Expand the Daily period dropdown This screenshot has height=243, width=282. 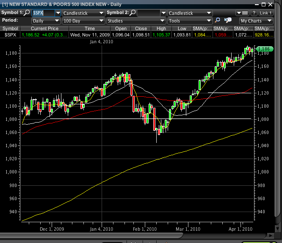coord(46,20)
